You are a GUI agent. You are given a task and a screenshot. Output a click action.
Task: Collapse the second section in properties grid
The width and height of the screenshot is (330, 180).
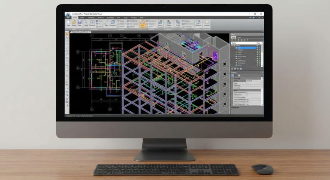click(232, 90)
